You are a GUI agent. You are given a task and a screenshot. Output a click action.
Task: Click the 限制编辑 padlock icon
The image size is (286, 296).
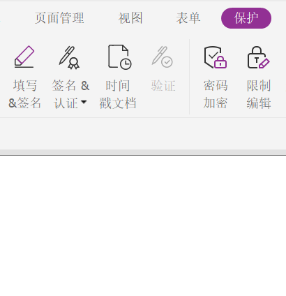pyautogui.click(x=258, y=57)
